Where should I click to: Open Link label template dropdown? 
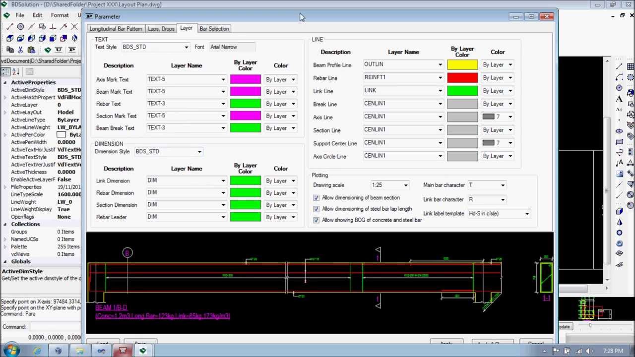(x=527, y=214)
